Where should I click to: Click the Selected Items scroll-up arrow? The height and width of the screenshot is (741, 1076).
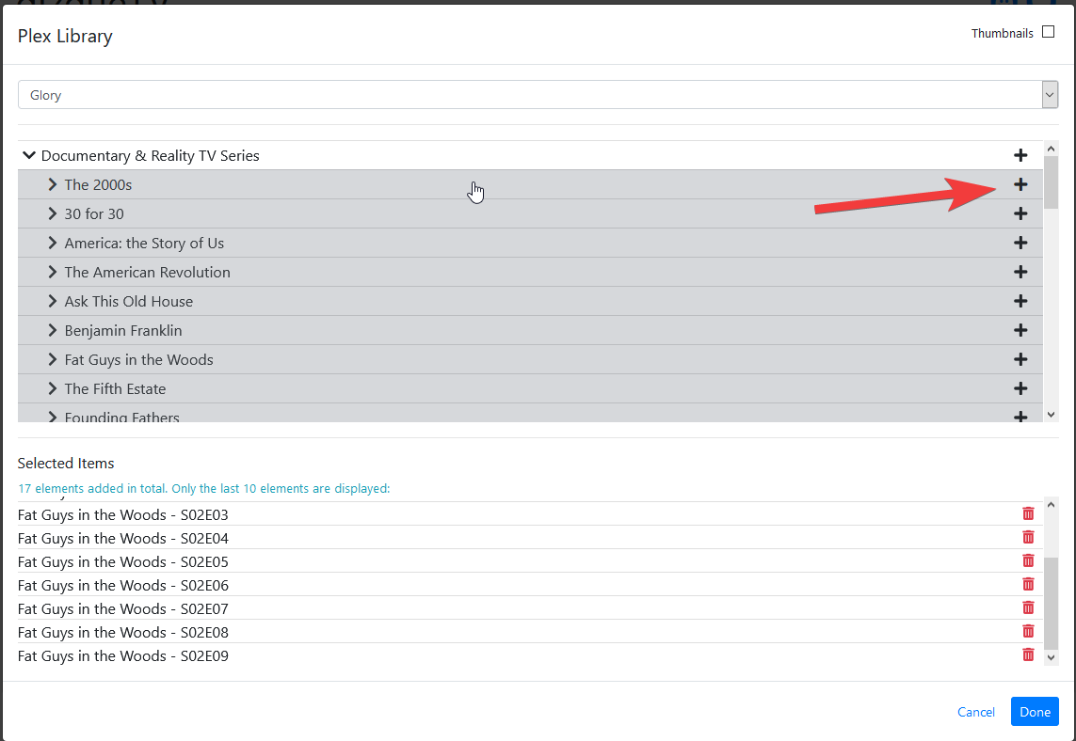click(1051, 505)
